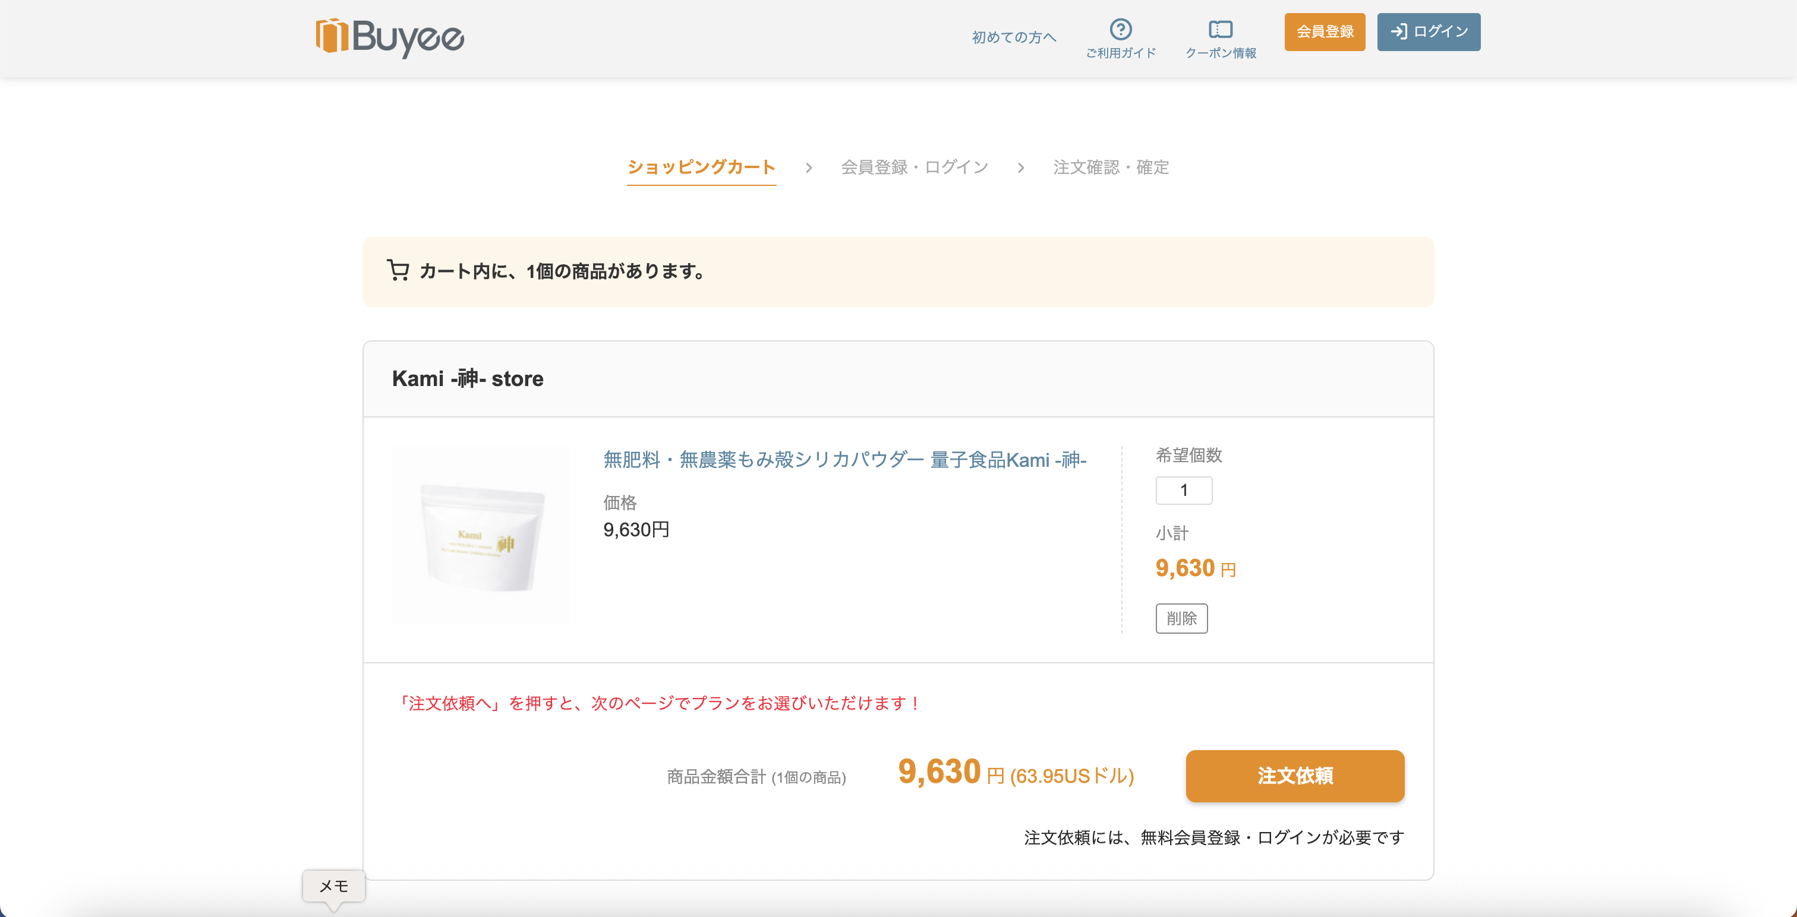This screenshot has height=917, width=1797.
Task: Click the 会員登録 button
Action: [x=1325, y=32]
